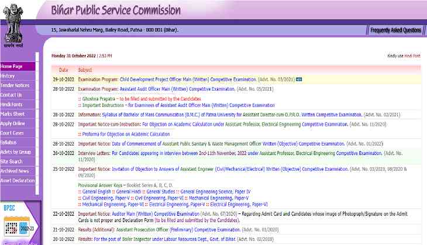Open Assistant Prosecution Officer Preliminary results

click(178, 230)
